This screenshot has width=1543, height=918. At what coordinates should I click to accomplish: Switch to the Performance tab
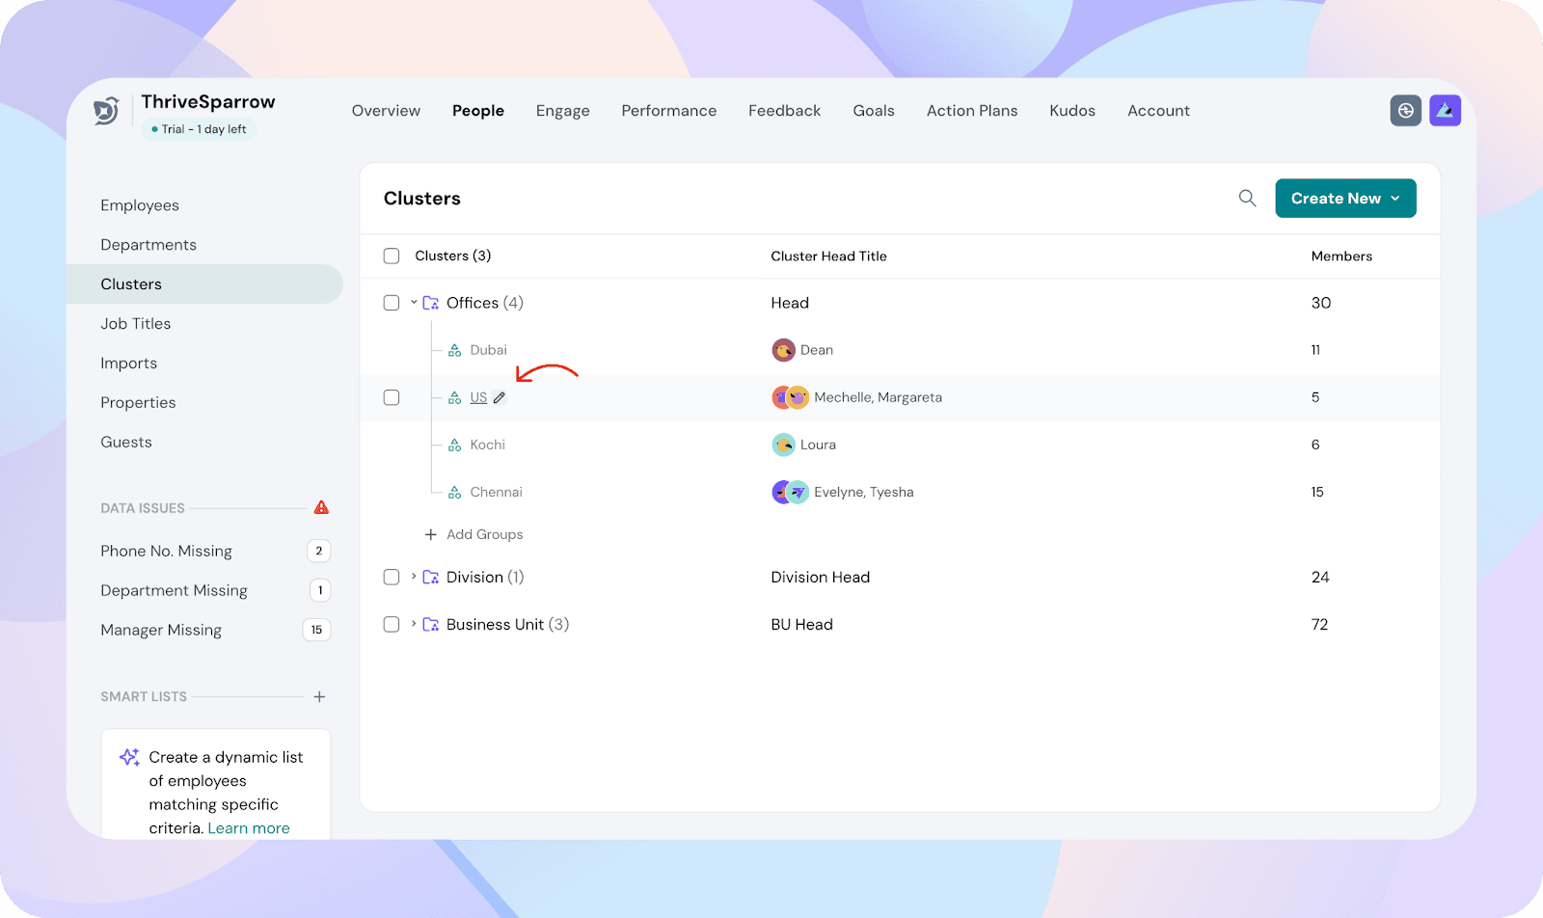[668, 111]
